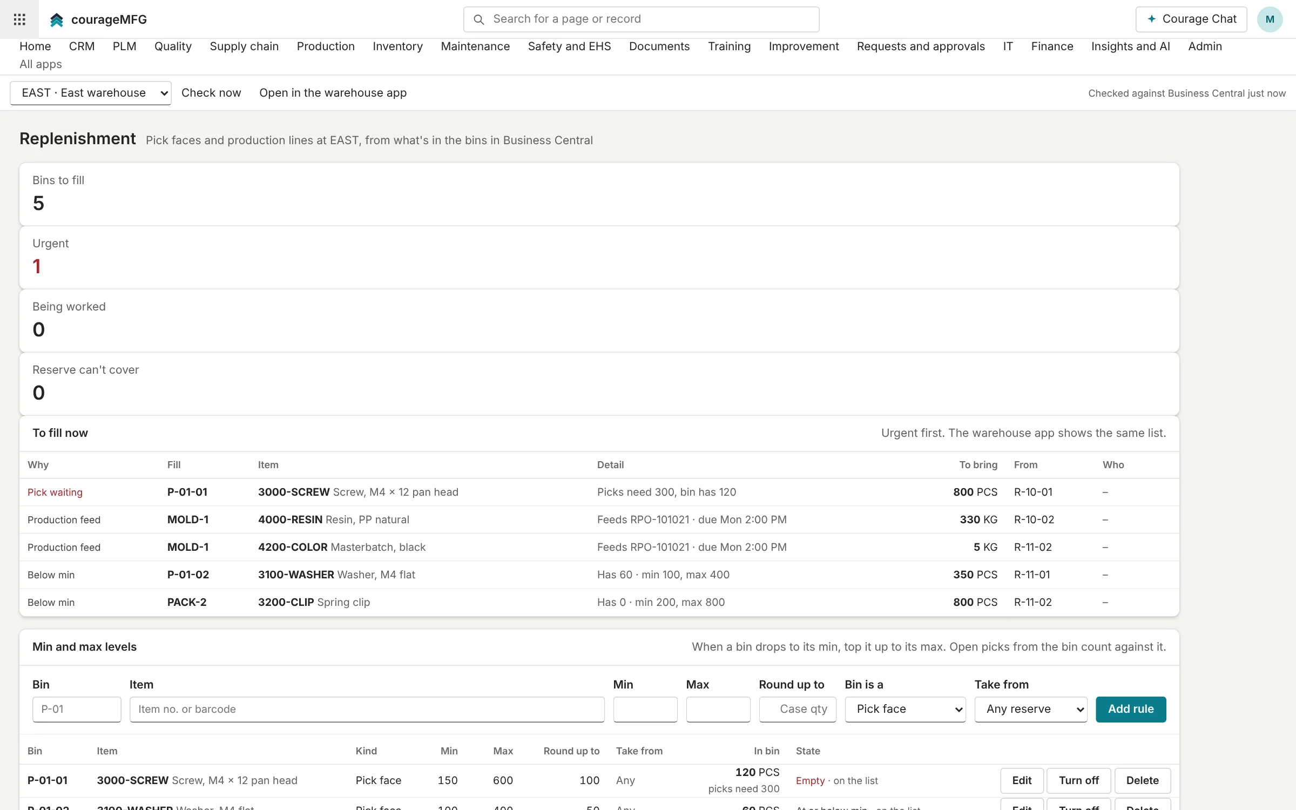
Task: Click the search magnifier icon
Action: pos(478,19)
